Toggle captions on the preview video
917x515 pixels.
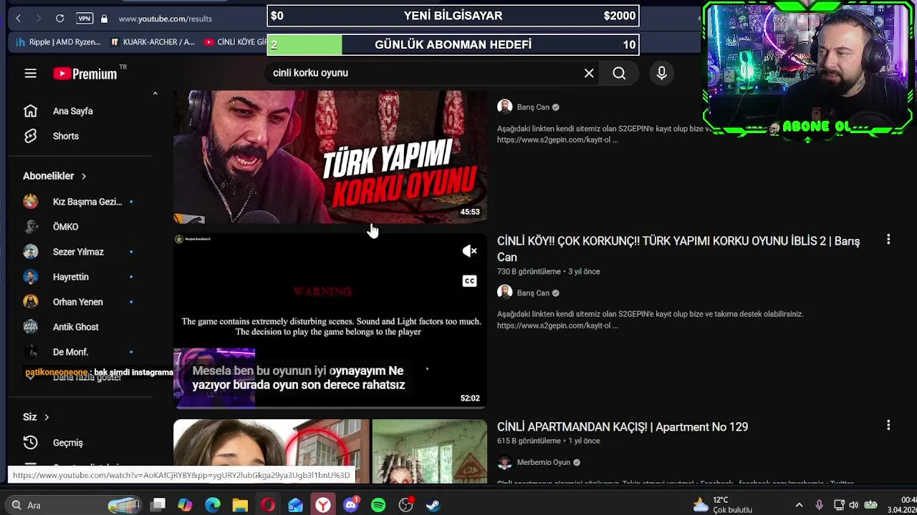(x=469, y=281)
